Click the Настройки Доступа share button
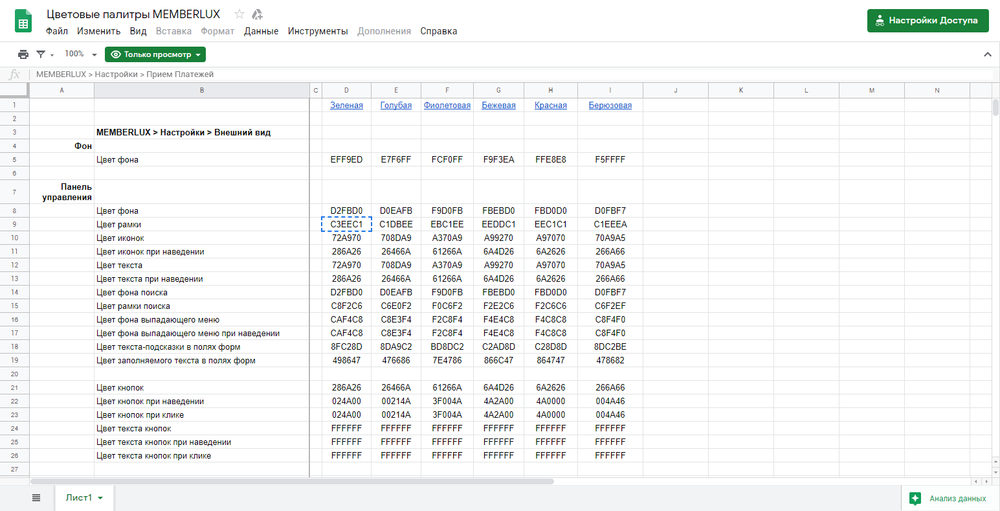This screenshot has height=511, width=1000. click(x=928, y=20)
